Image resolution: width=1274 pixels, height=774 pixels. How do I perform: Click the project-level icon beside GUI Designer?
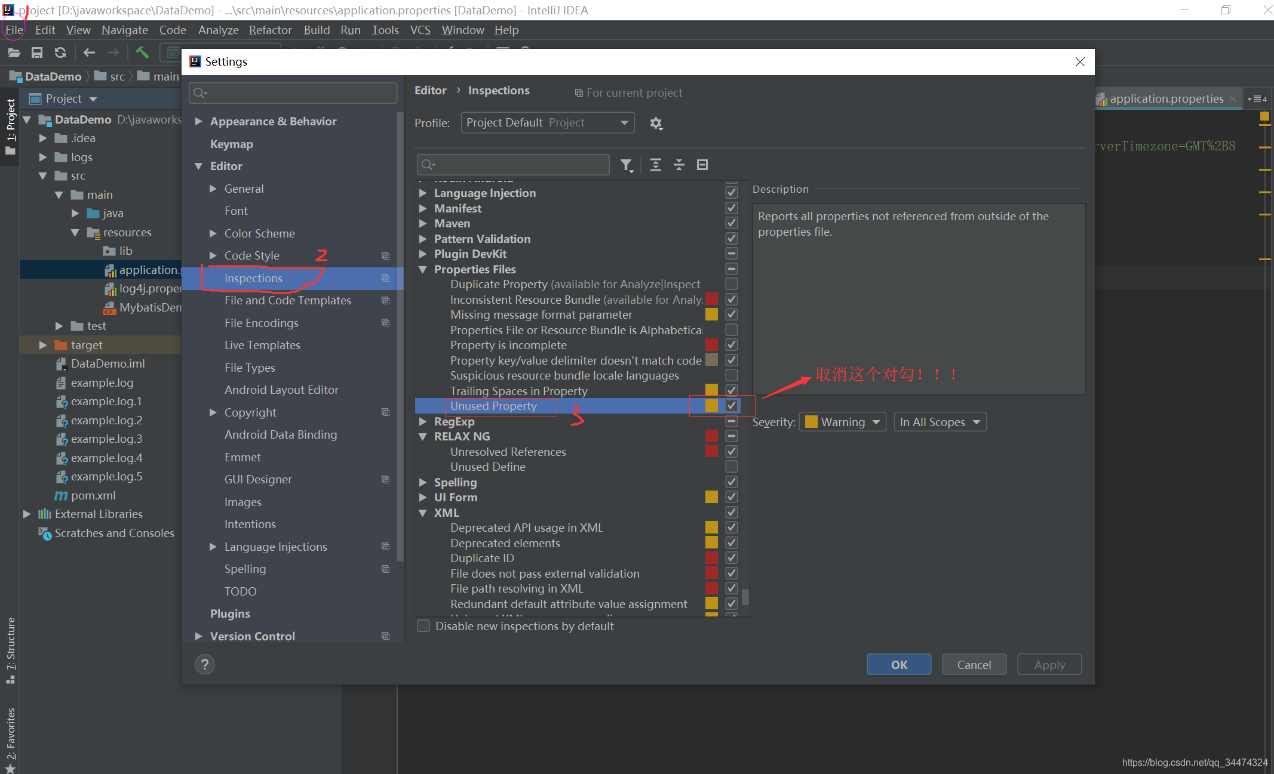click(386, 480)
